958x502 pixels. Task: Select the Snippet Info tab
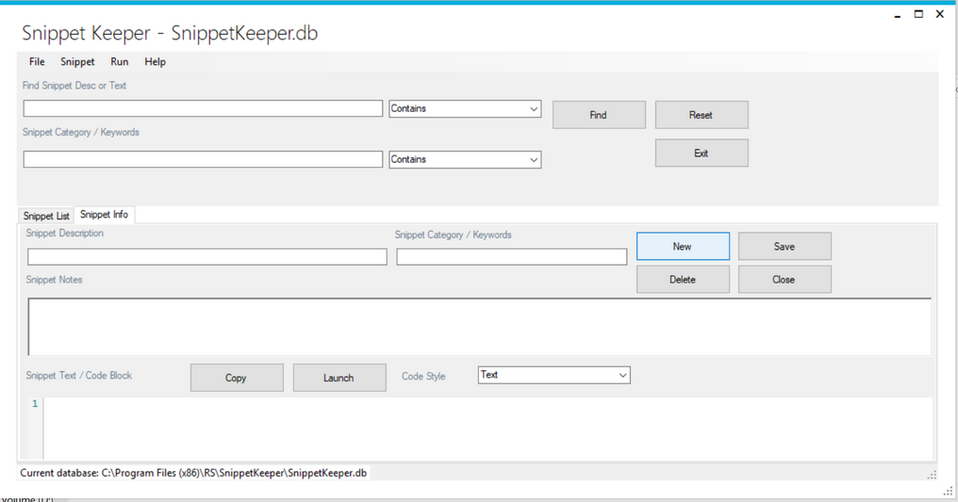coord(105,215)
